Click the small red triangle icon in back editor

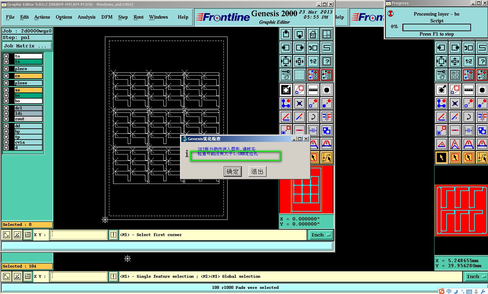click(x=441, y=144)
